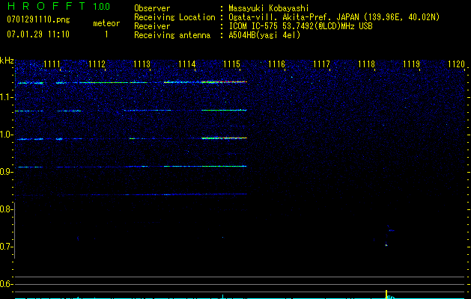The height and width of the screenshot is (299, 471).
Task: Click the "Receiver" field label
Action: [152, 26]
